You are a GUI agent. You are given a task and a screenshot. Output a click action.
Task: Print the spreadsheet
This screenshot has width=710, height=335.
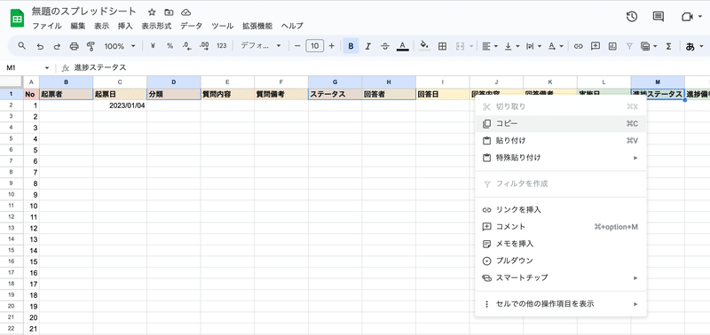[75, 46]
